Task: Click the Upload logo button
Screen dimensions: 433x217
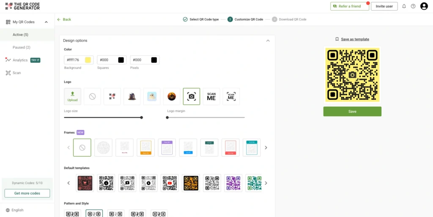Action: point(73,96)
